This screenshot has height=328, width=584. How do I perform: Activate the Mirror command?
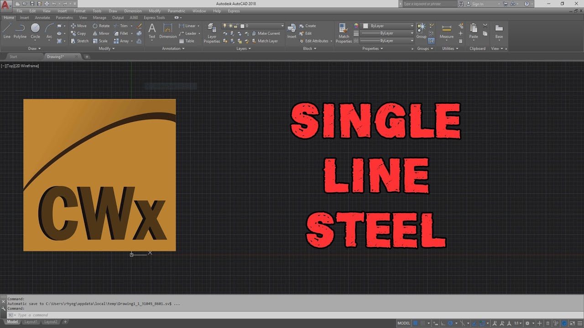[101, 33]
